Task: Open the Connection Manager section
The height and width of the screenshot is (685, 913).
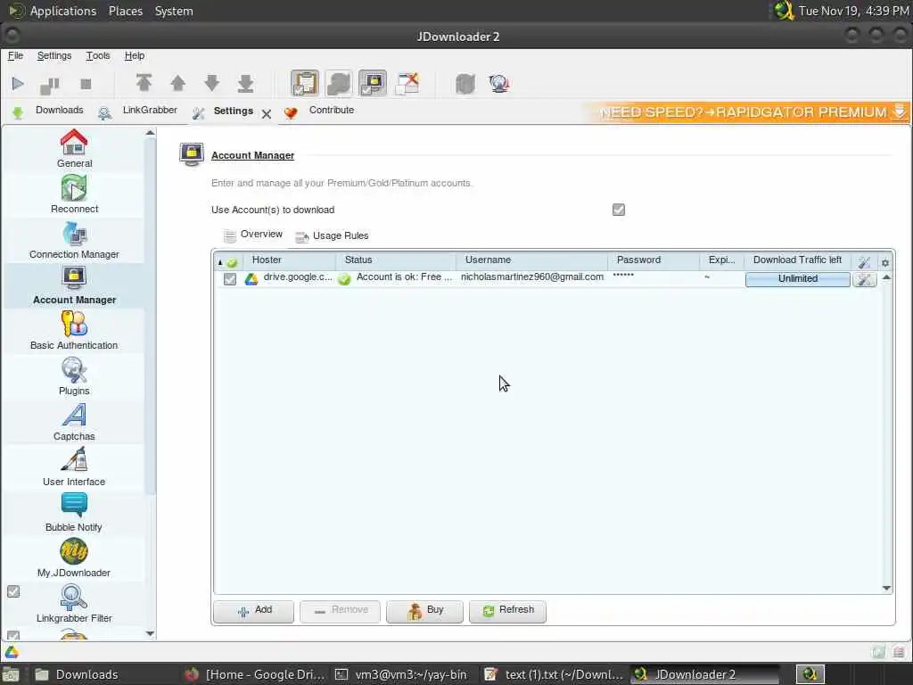Action: 74,240
